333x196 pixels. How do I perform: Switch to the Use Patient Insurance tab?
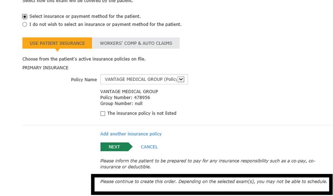[57, 43]
